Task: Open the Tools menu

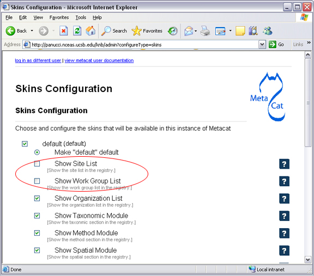Action: pos(81,17)
